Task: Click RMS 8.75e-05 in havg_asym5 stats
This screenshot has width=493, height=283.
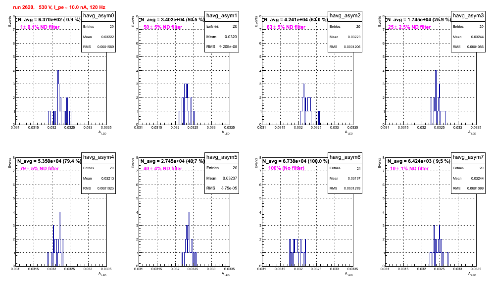Action: [222, 189]
